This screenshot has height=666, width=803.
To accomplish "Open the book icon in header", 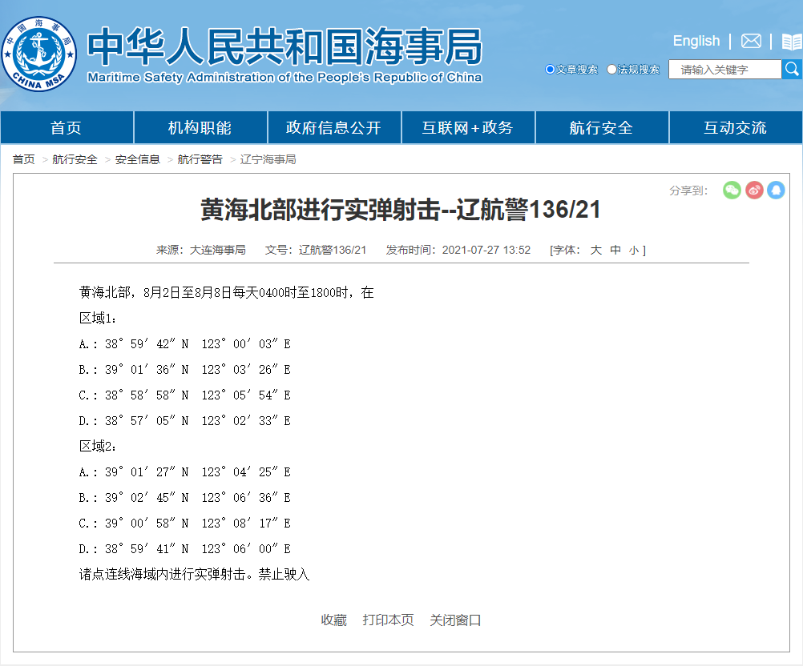I will (792, 42).
